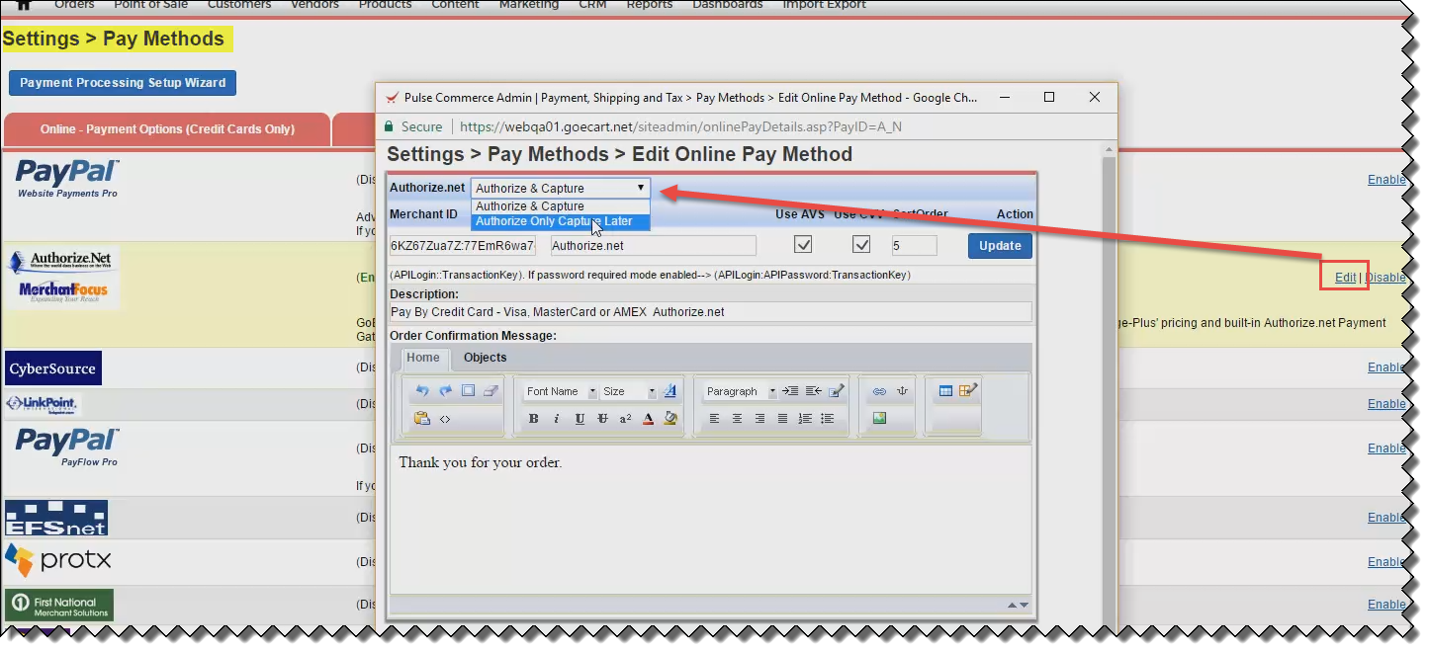Open the Authorize.net transaction mode select box
Viewport: 1429px width, 653px height.
[x=560, y=188]
